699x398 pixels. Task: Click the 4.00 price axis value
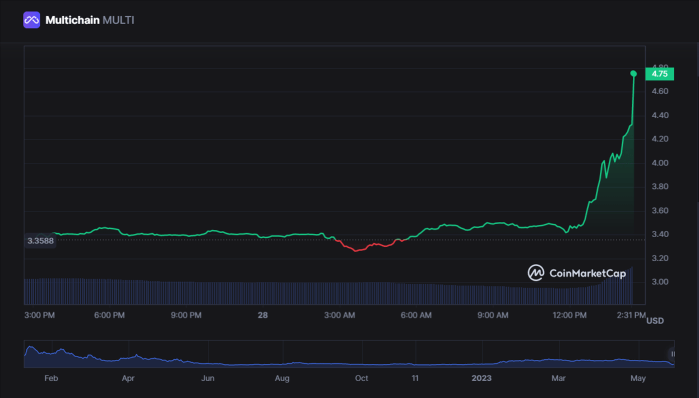[660, 163]
